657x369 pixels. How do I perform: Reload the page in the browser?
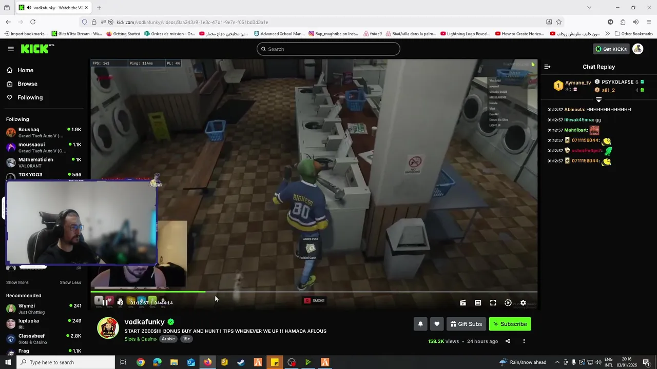point(33,22)
